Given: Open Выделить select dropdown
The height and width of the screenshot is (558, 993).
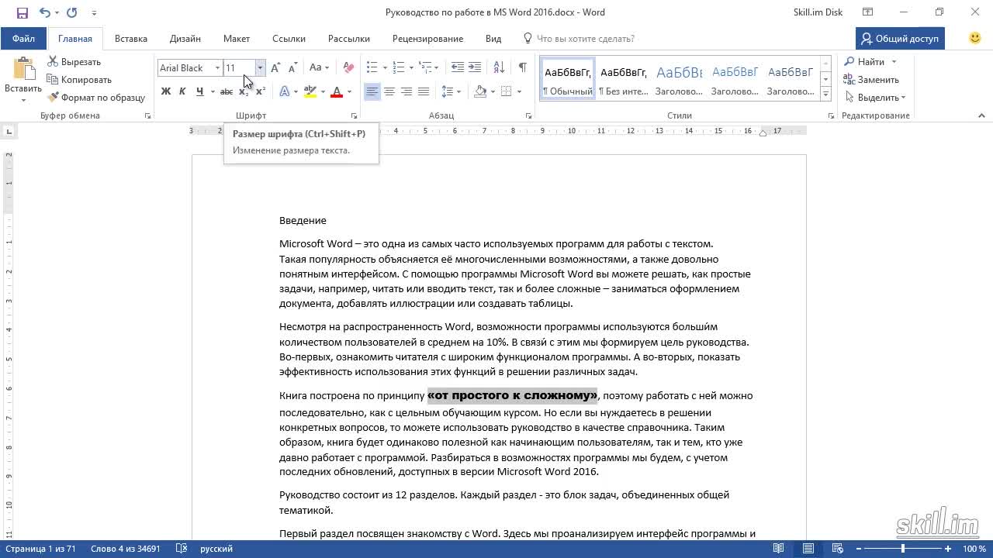Looking at the screenshot, I should tap(876, 98).
